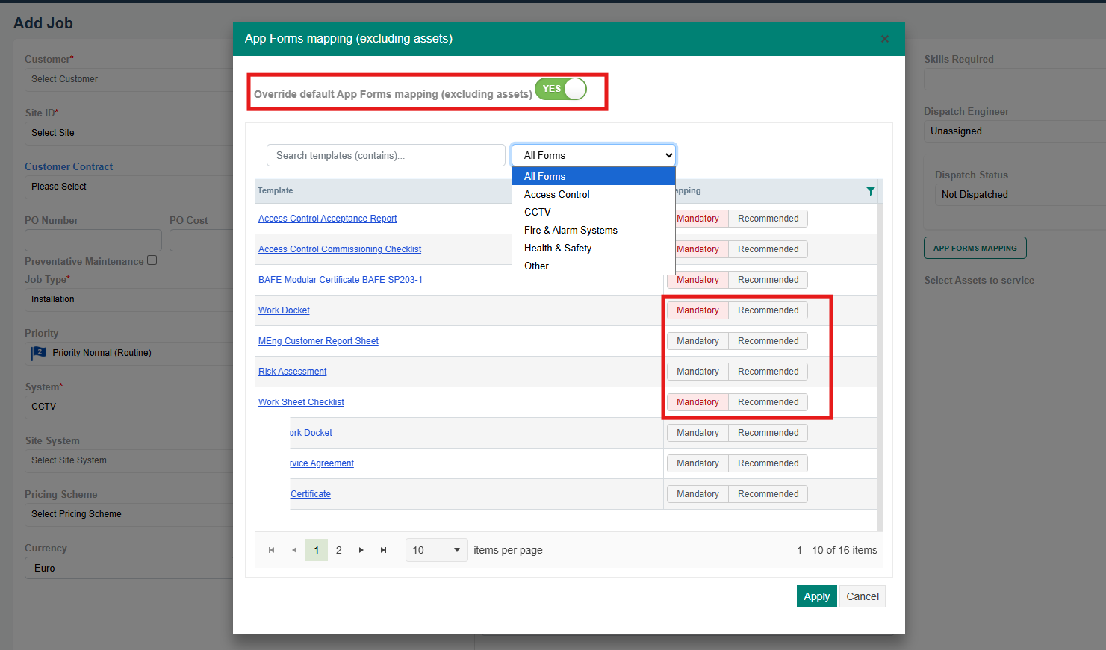Tick the Preventative Maintenance checkbox
The image size is (1106, 650).
tap(152, 260)
